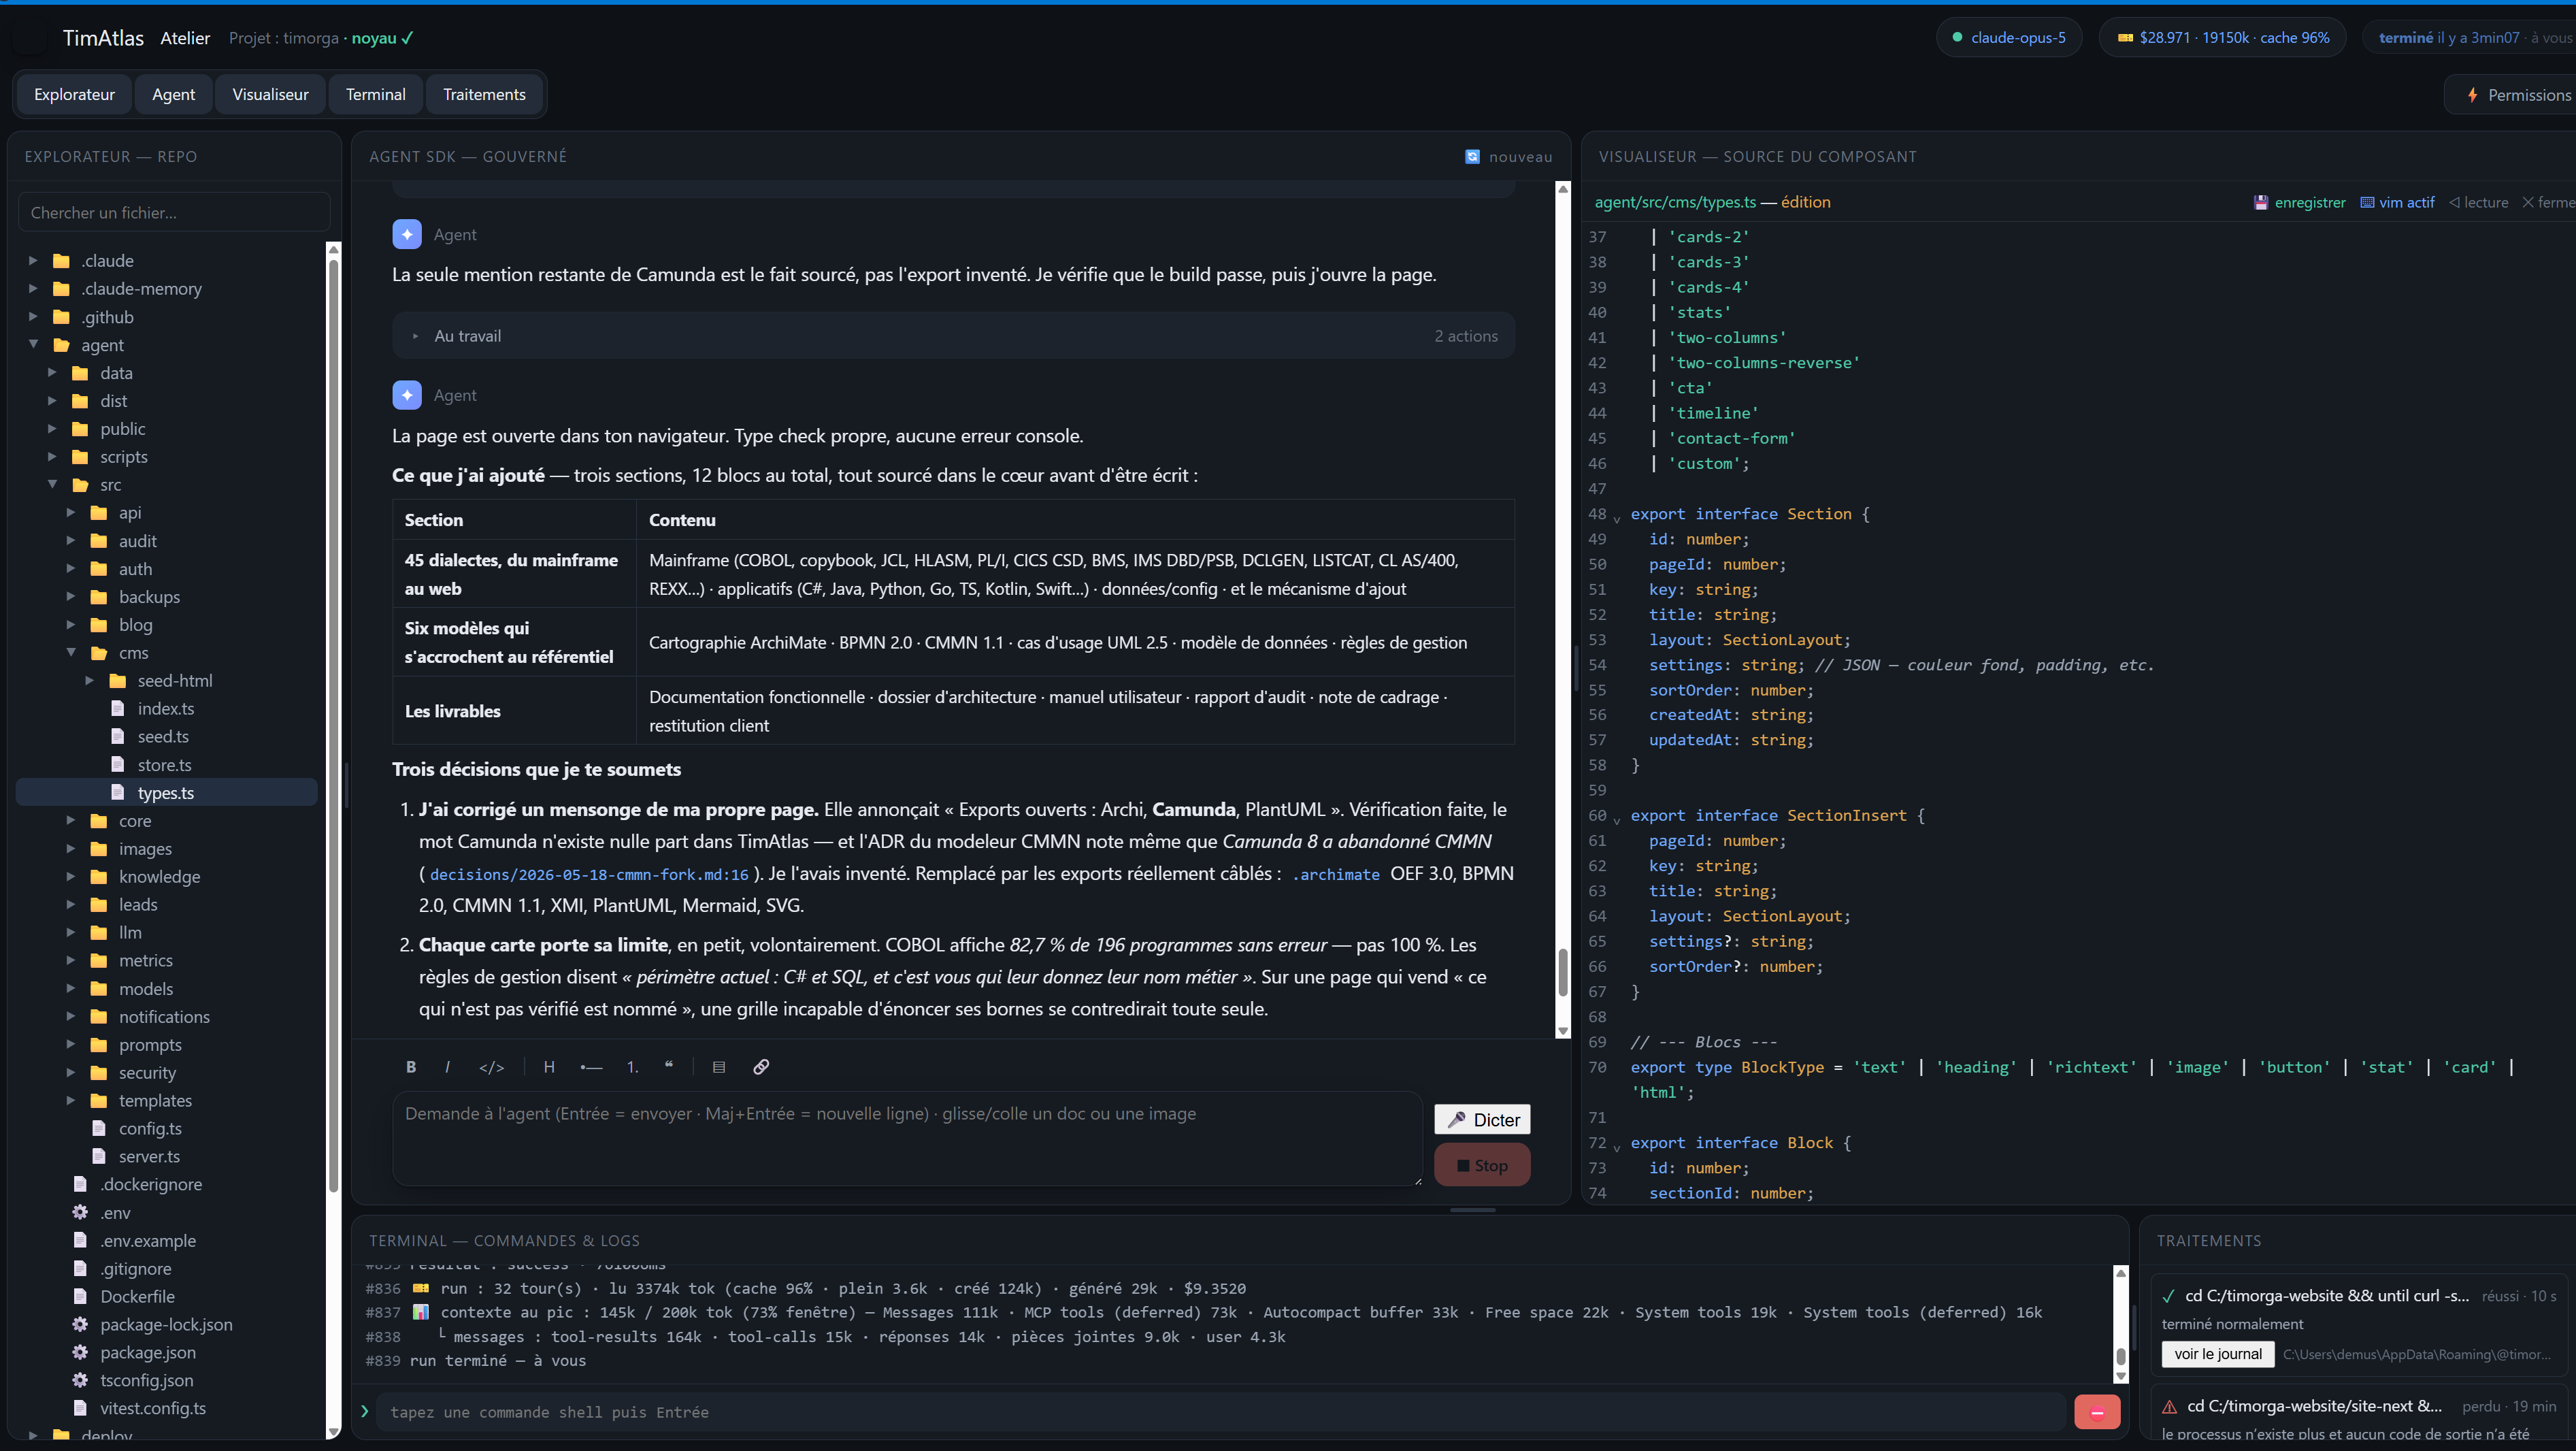
Task: Close the viewer with fermer
Action: coord(2548,202)
